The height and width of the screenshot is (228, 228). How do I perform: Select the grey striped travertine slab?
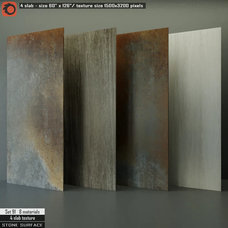click(90, 109)
